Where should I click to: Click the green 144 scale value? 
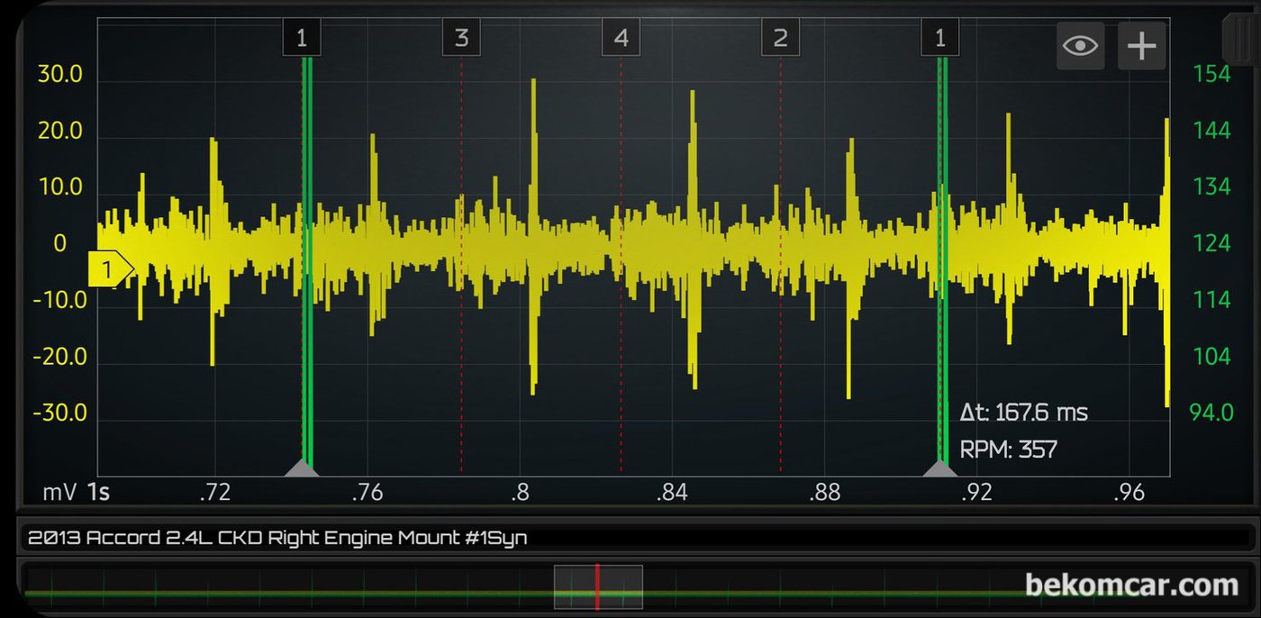(1211, 131)
